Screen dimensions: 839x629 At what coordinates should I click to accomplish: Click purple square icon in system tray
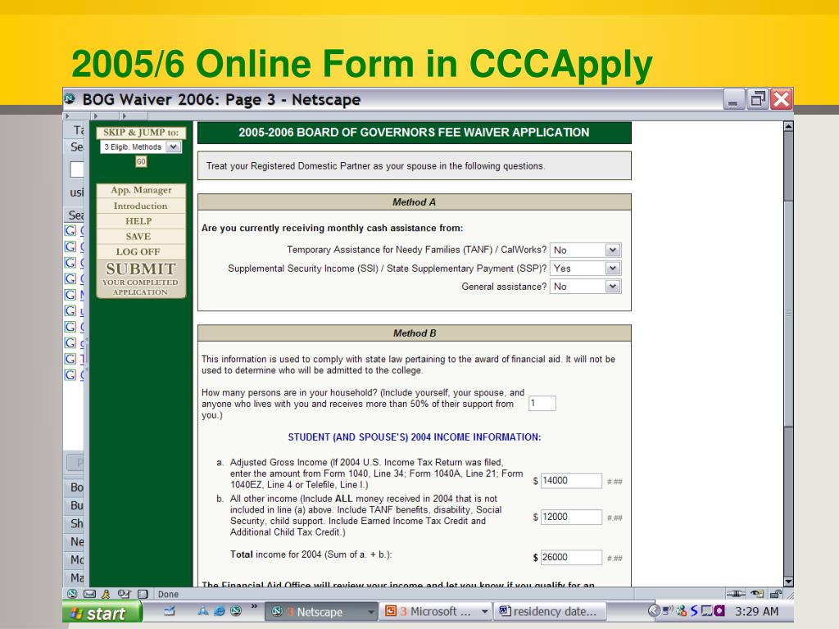[719, 611]
